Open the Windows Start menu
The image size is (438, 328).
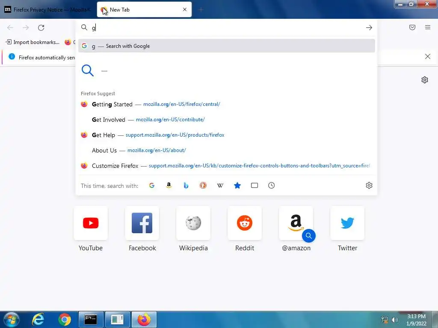(x=11, y=319)
